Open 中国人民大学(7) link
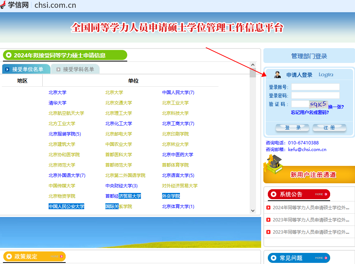The image size is (355, 264). pyautogui.click(x=178, y=93)
